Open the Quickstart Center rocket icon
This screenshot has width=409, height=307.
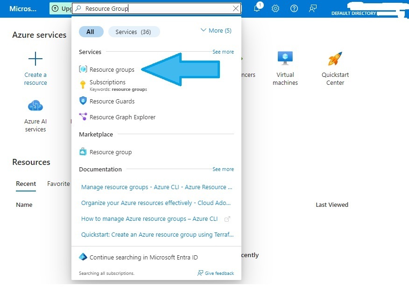tap(335, 59)
